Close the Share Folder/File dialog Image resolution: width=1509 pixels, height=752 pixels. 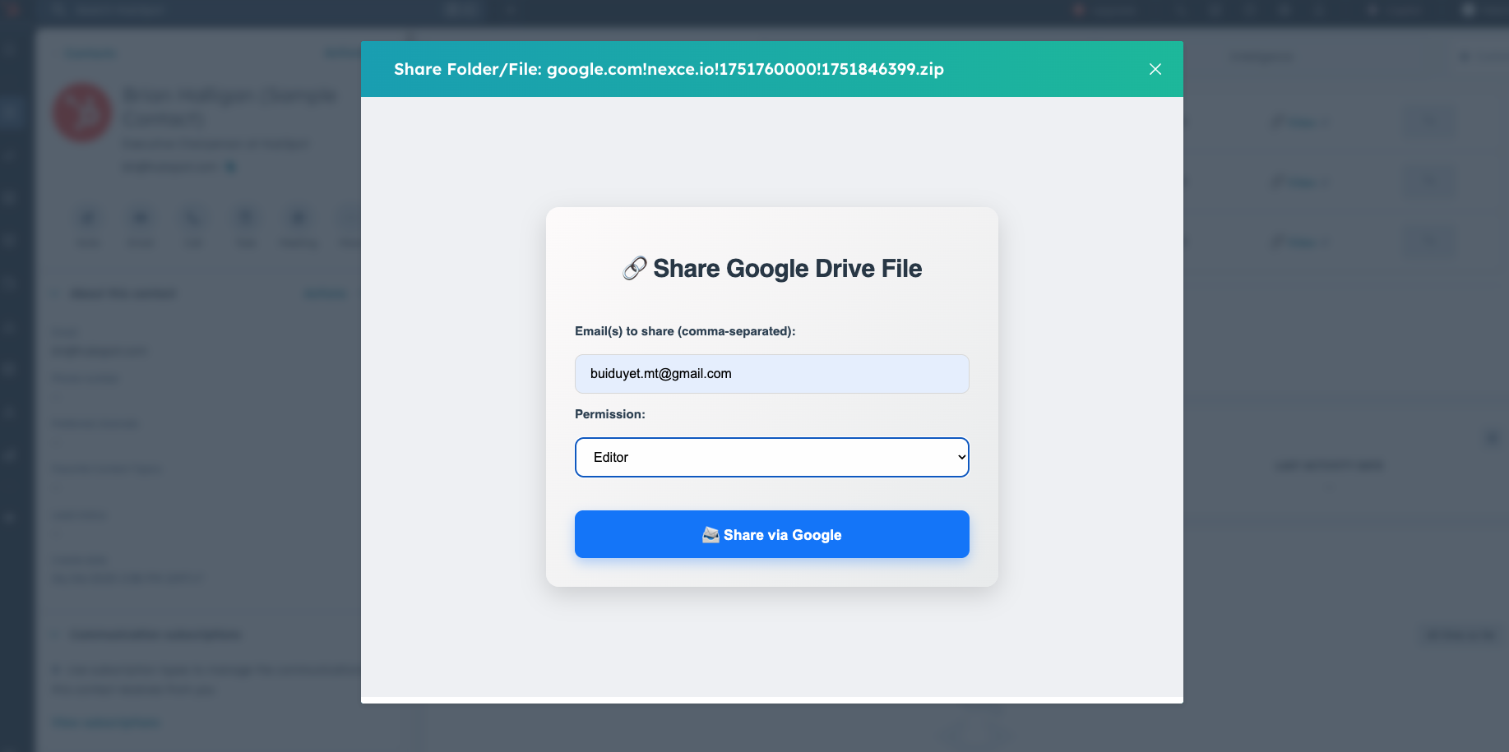point(1155,69)
